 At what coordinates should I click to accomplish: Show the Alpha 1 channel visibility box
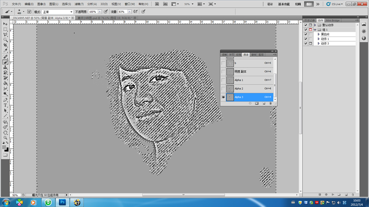tap(223, 80)
